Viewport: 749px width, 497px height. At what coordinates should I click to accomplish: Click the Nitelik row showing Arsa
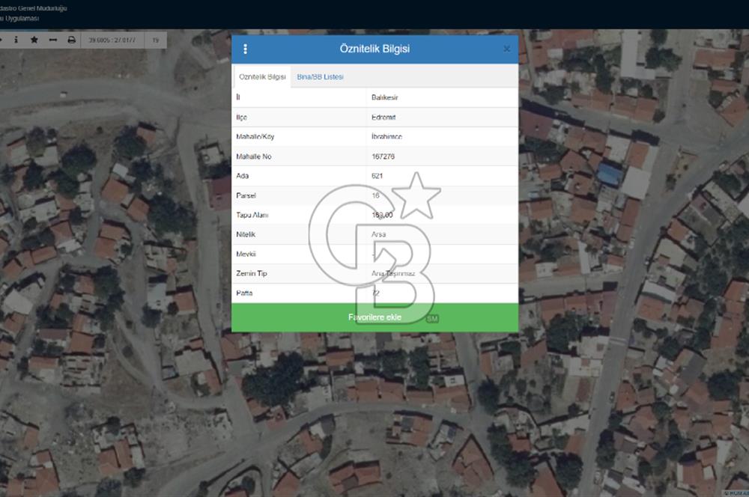pyautogui.click(x=374, y=234)
